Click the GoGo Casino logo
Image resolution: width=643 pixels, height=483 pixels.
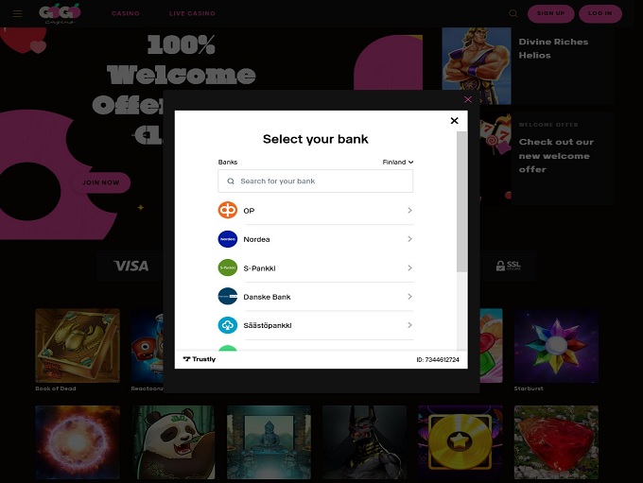click(x=60, y=13)
